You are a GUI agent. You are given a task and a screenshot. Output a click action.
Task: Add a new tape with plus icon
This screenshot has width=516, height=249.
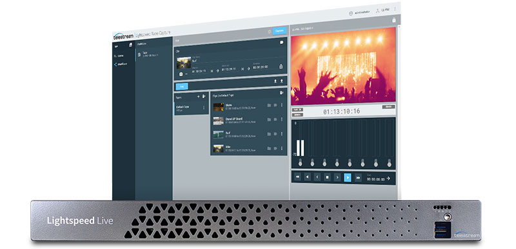click(198, 97)
